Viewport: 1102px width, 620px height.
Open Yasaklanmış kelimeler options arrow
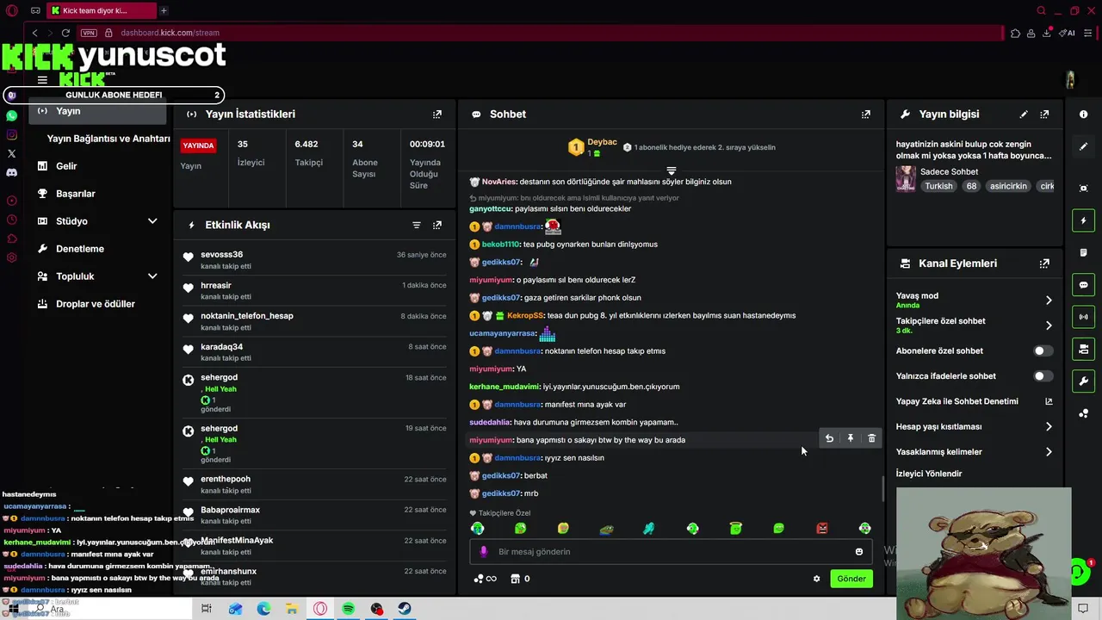(x=1049, y=451)
